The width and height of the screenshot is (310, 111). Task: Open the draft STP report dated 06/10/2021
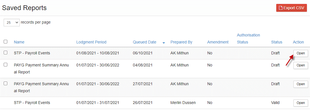point(300,53)
